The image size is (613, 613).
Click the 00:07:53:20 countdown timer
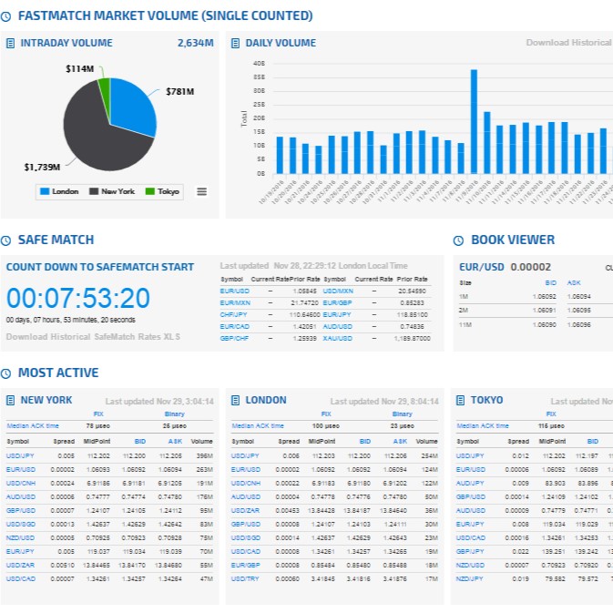(78, 298)
